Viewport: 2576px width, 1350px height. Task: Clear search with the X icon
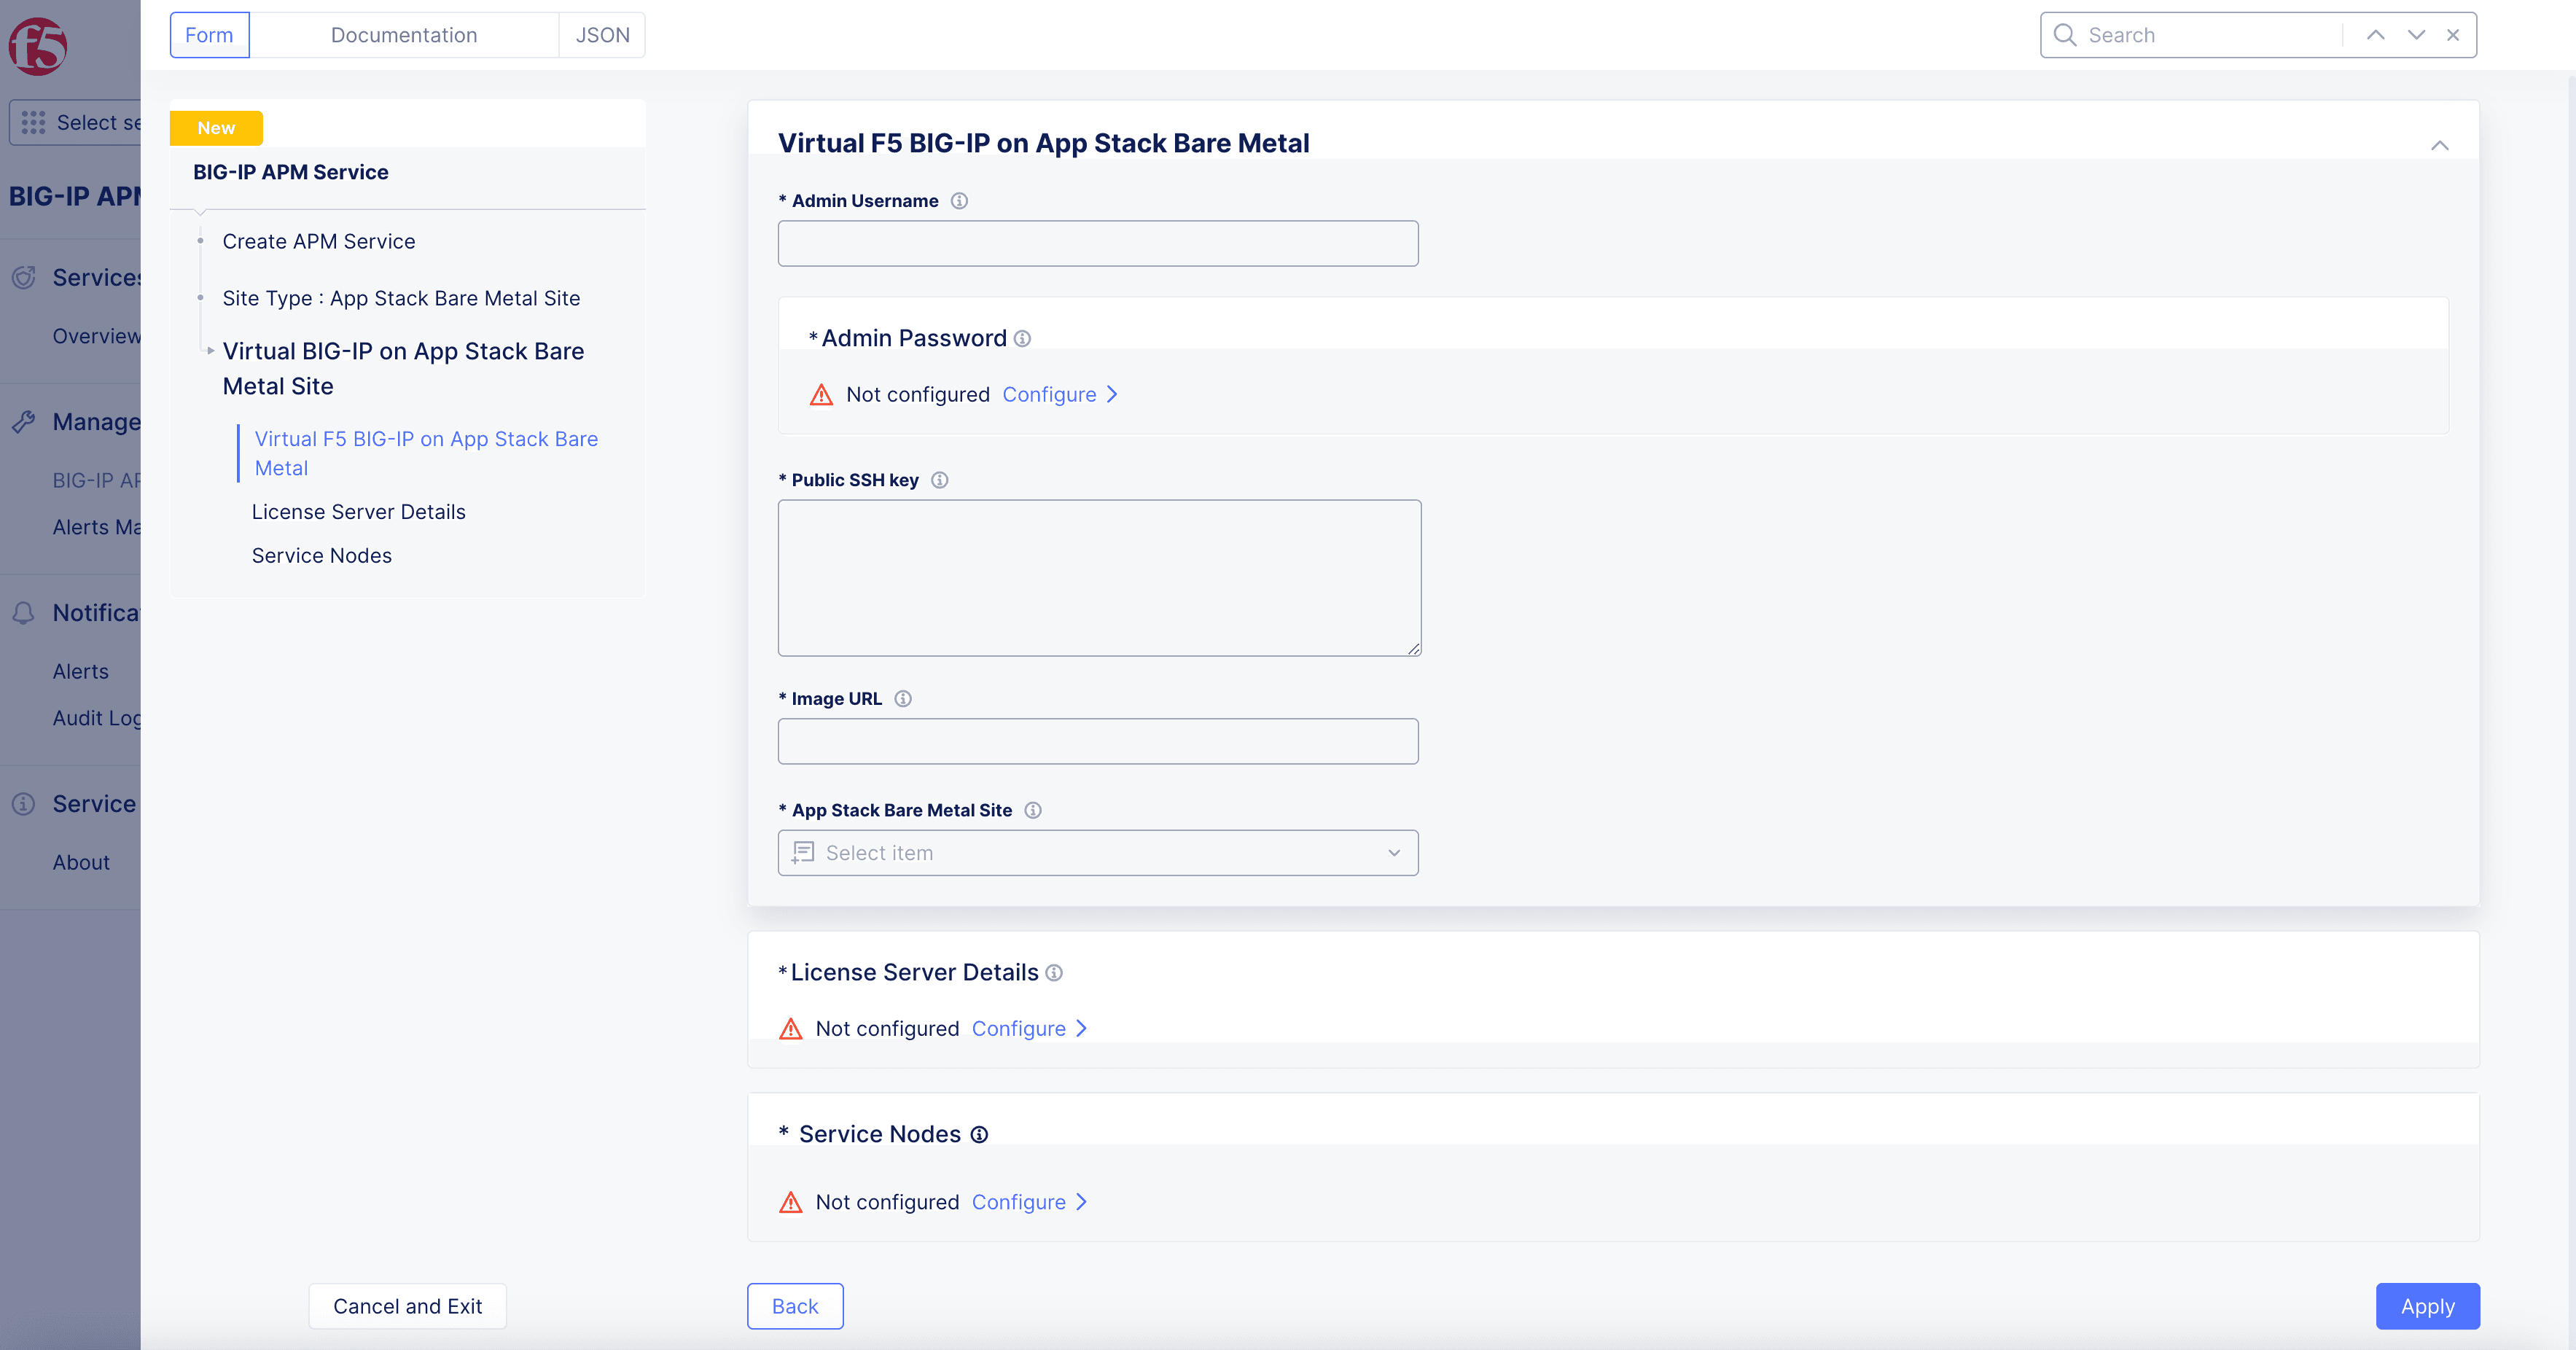tap(2453, 35)
